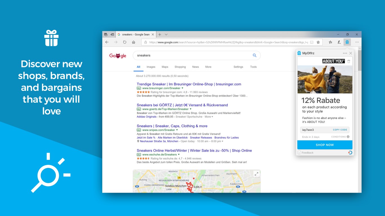The width and height of the screenshot is (385, 216).
Task: Expand the snipes.com/Sneaker ad URL dropdown arrow
Action: (177, 130)
